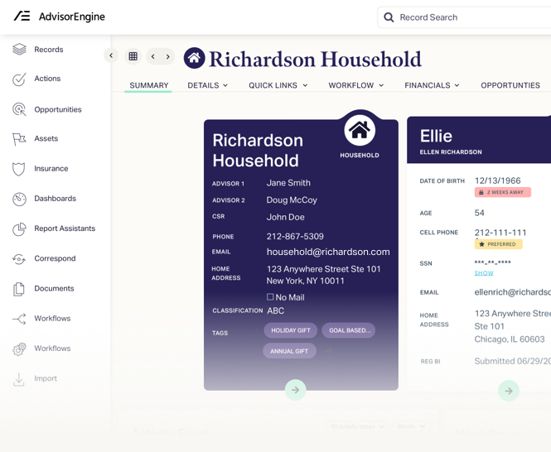Image resolution: width=551 pixels, height=452 pixels.
Task: Open Opportunities target icon in sidebar
Action: 19,109
